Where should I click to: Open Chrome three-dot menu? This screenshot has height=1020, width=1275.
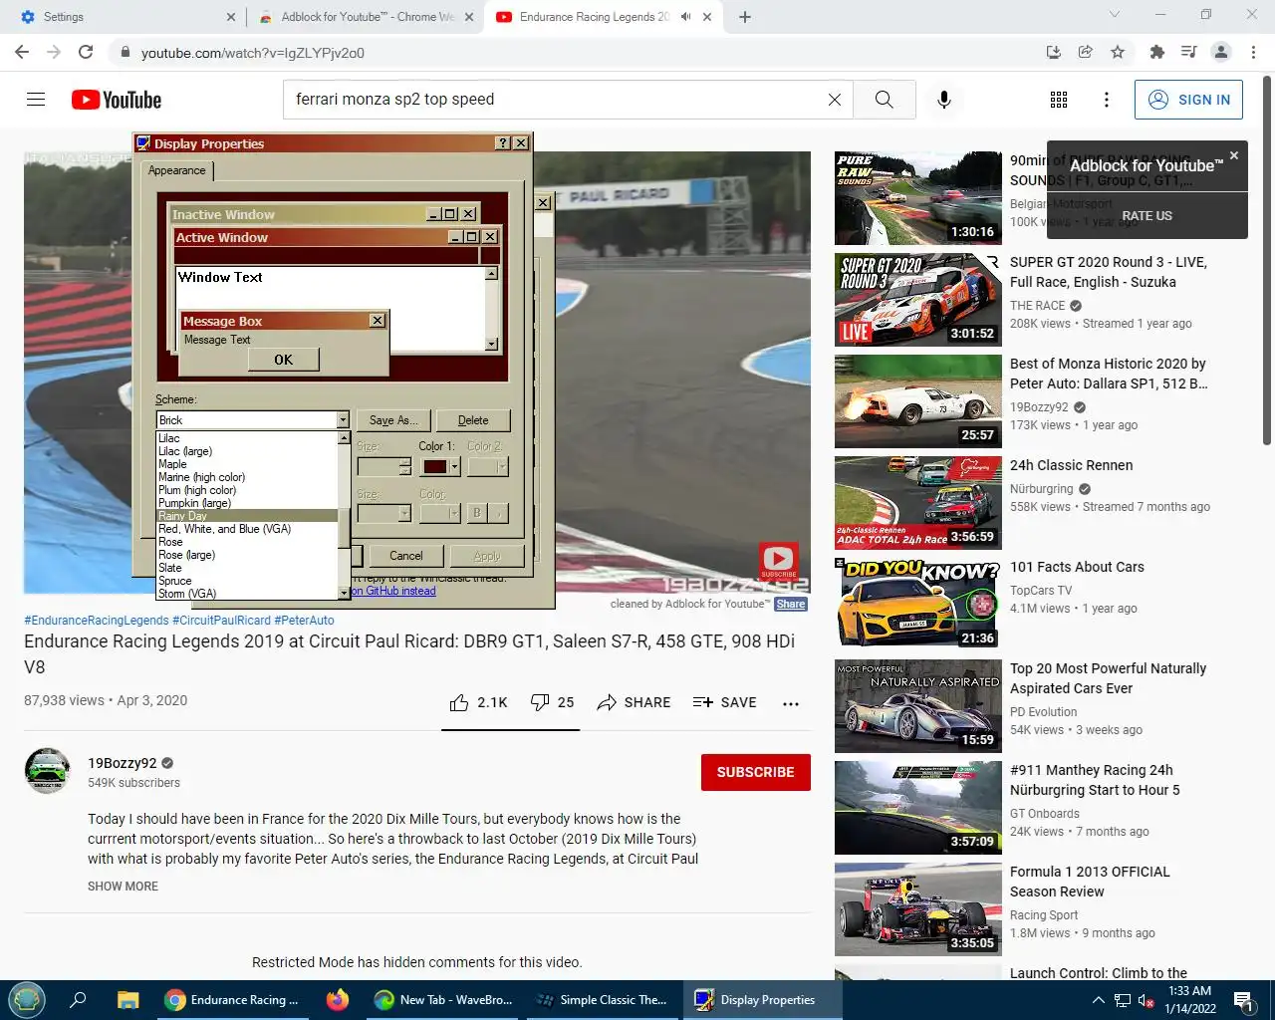(1253, 52)
